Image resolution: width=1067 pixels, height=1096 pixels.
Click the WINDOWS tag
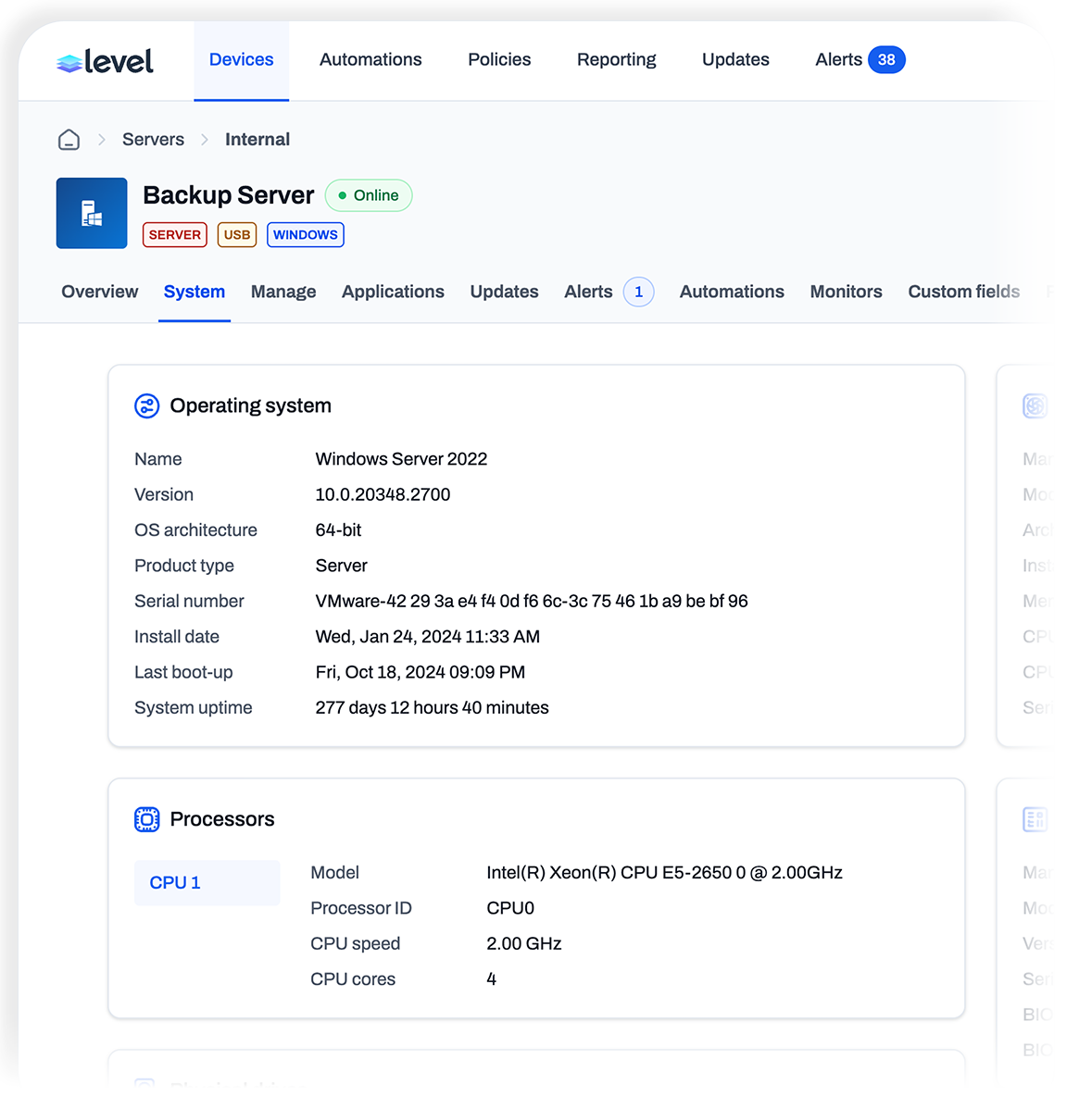coord(306,235)
